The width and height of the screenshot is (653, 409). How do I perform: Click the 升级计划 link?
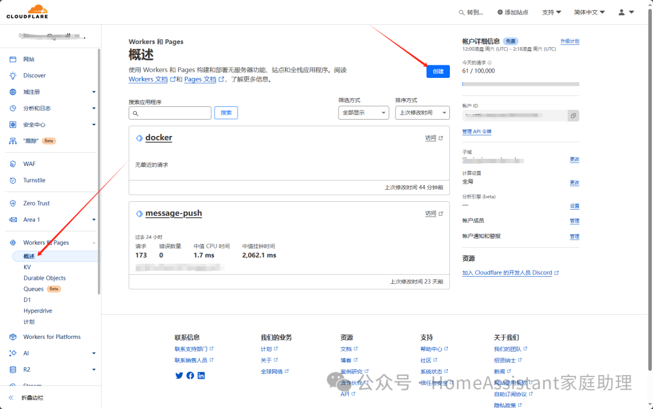click(570, 41)
